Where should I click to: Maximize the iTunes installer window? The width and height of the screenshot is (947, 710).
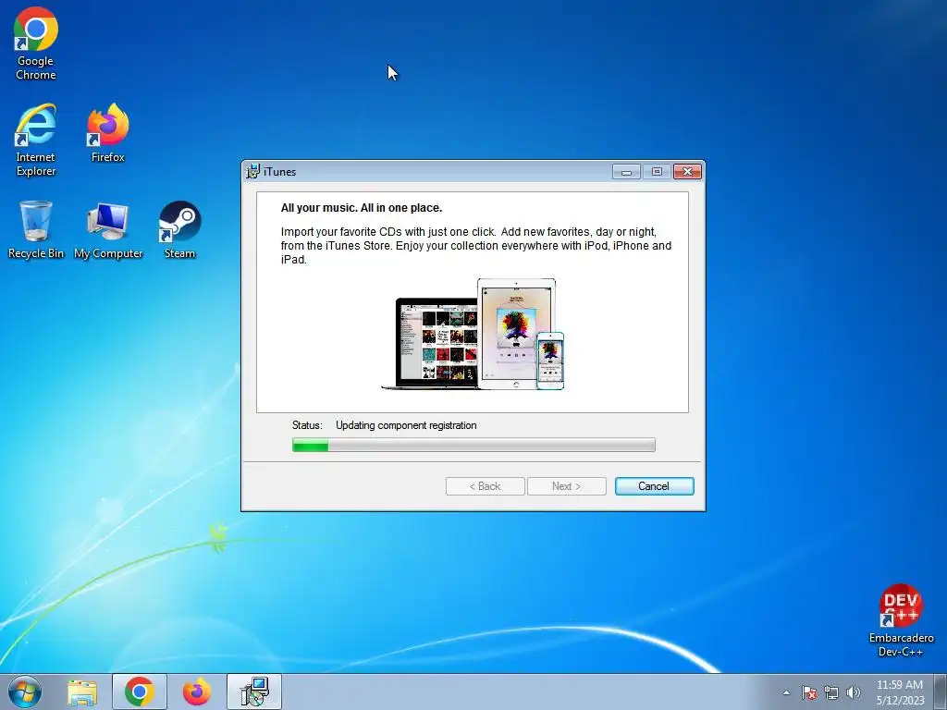point(657,171)
